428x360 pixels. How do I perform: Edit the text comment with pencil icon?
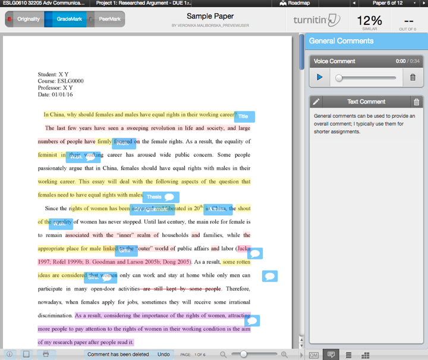[316, 102]
